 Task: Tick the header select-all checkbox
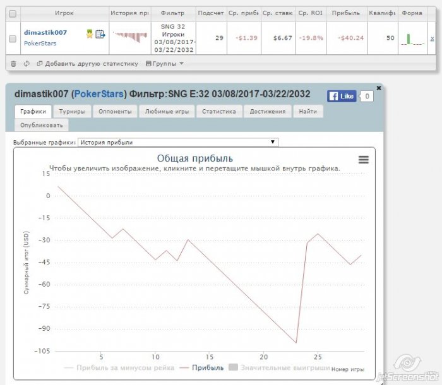13,13
